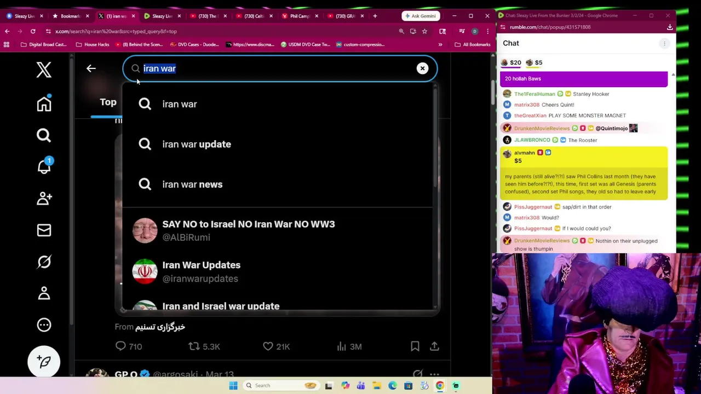Select the $5 rant chip in chat
701x394 pixels.
pos(534,62)
